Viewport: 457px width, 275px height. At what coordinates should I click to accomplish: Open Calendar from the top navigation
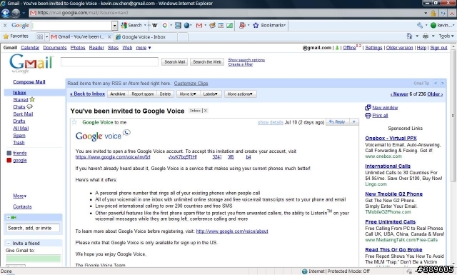(30, 48)
